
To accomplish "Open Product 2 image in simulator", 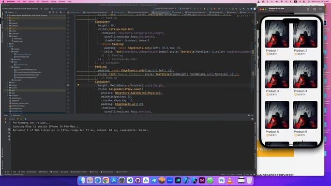I will pos(305,34).
